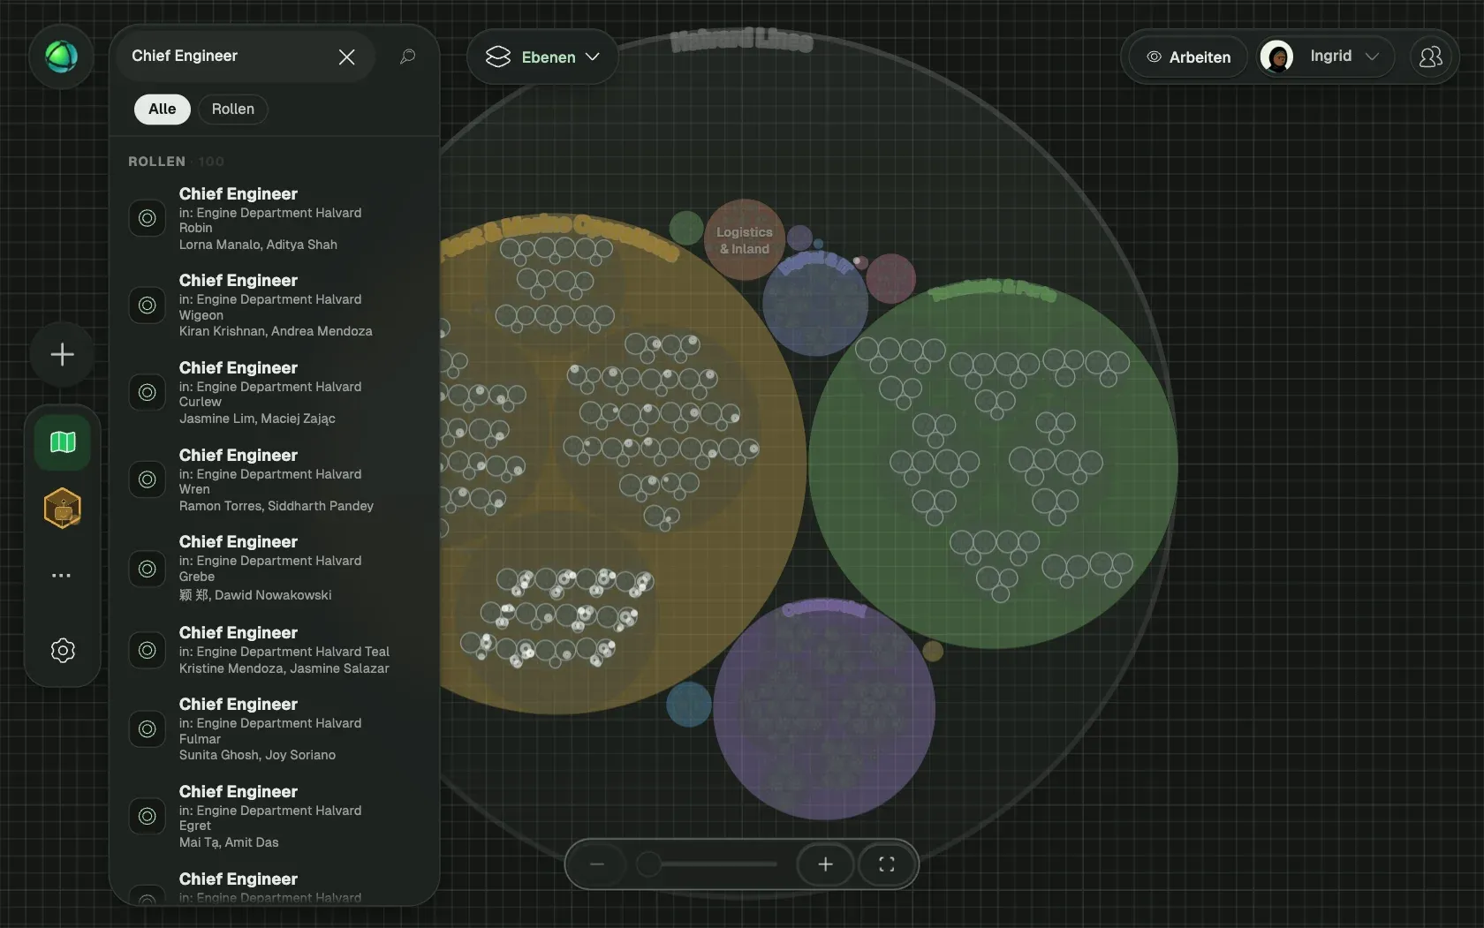The height and width of the screenshot is (928, 1484).
Task: Click the plus add button in sidebar
Action: tap(62, 355)
